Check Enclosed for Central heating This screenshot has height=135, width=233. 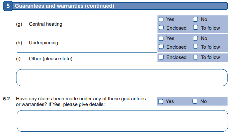click(x=161, y=28)
